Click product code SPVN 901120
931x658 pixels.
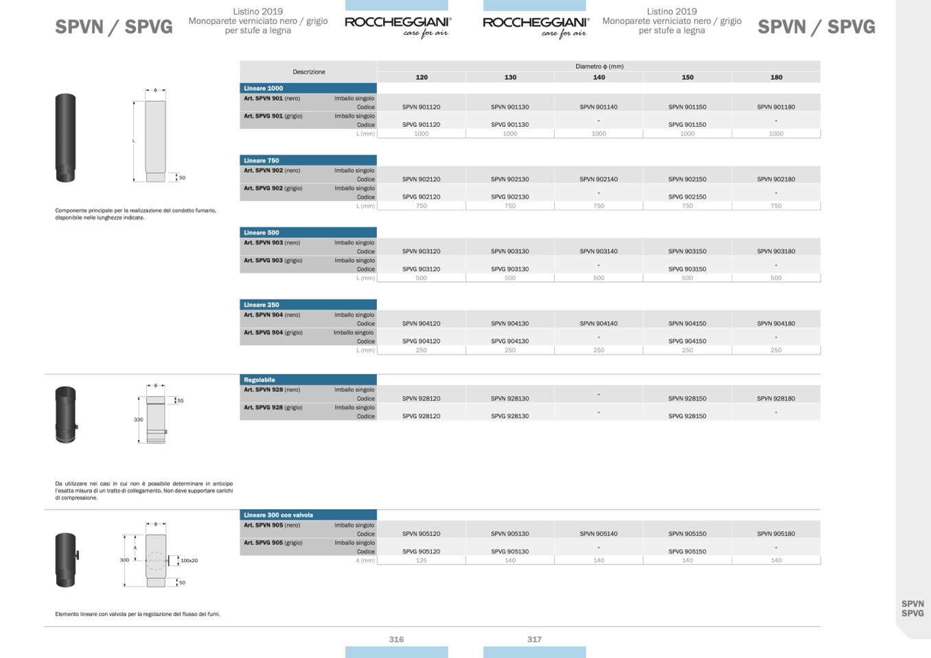click(421, 107)
